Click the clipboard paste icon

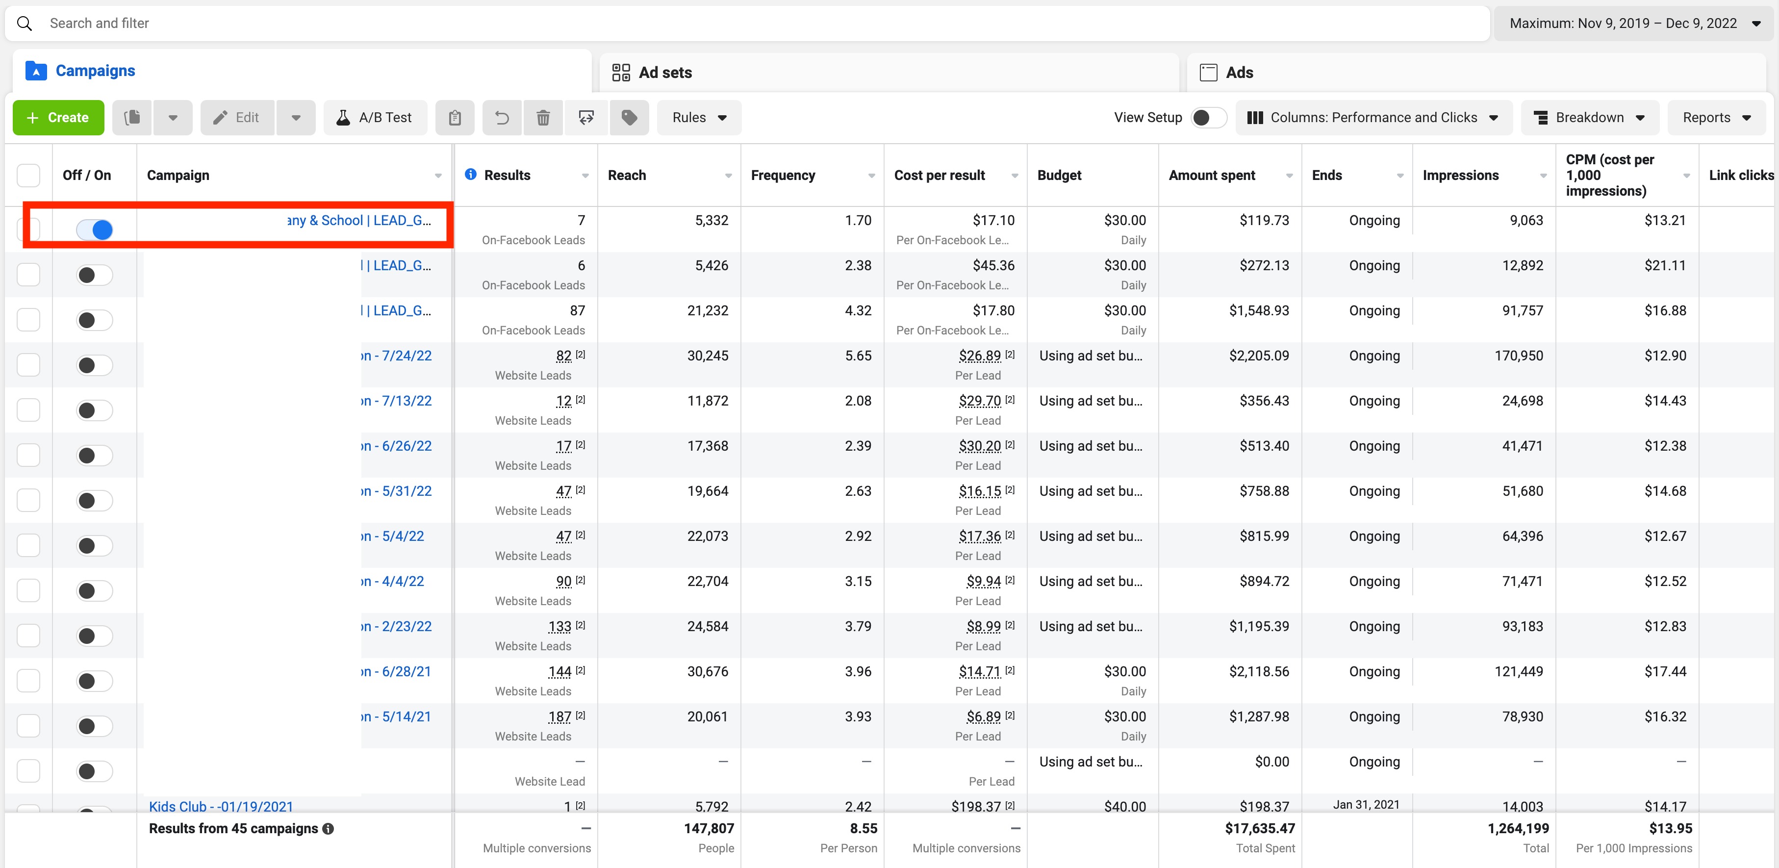pos(455,117)
